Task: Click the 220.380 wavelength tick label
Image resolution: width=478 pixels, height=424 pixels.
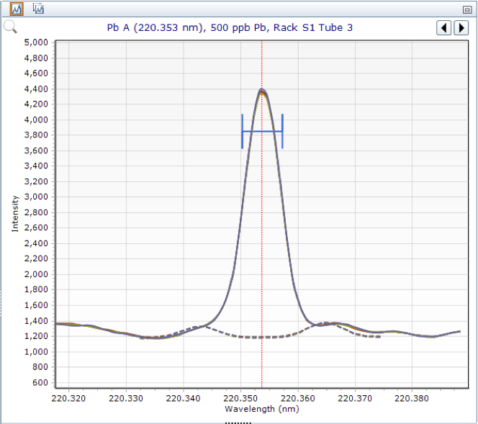Action: 412,398
